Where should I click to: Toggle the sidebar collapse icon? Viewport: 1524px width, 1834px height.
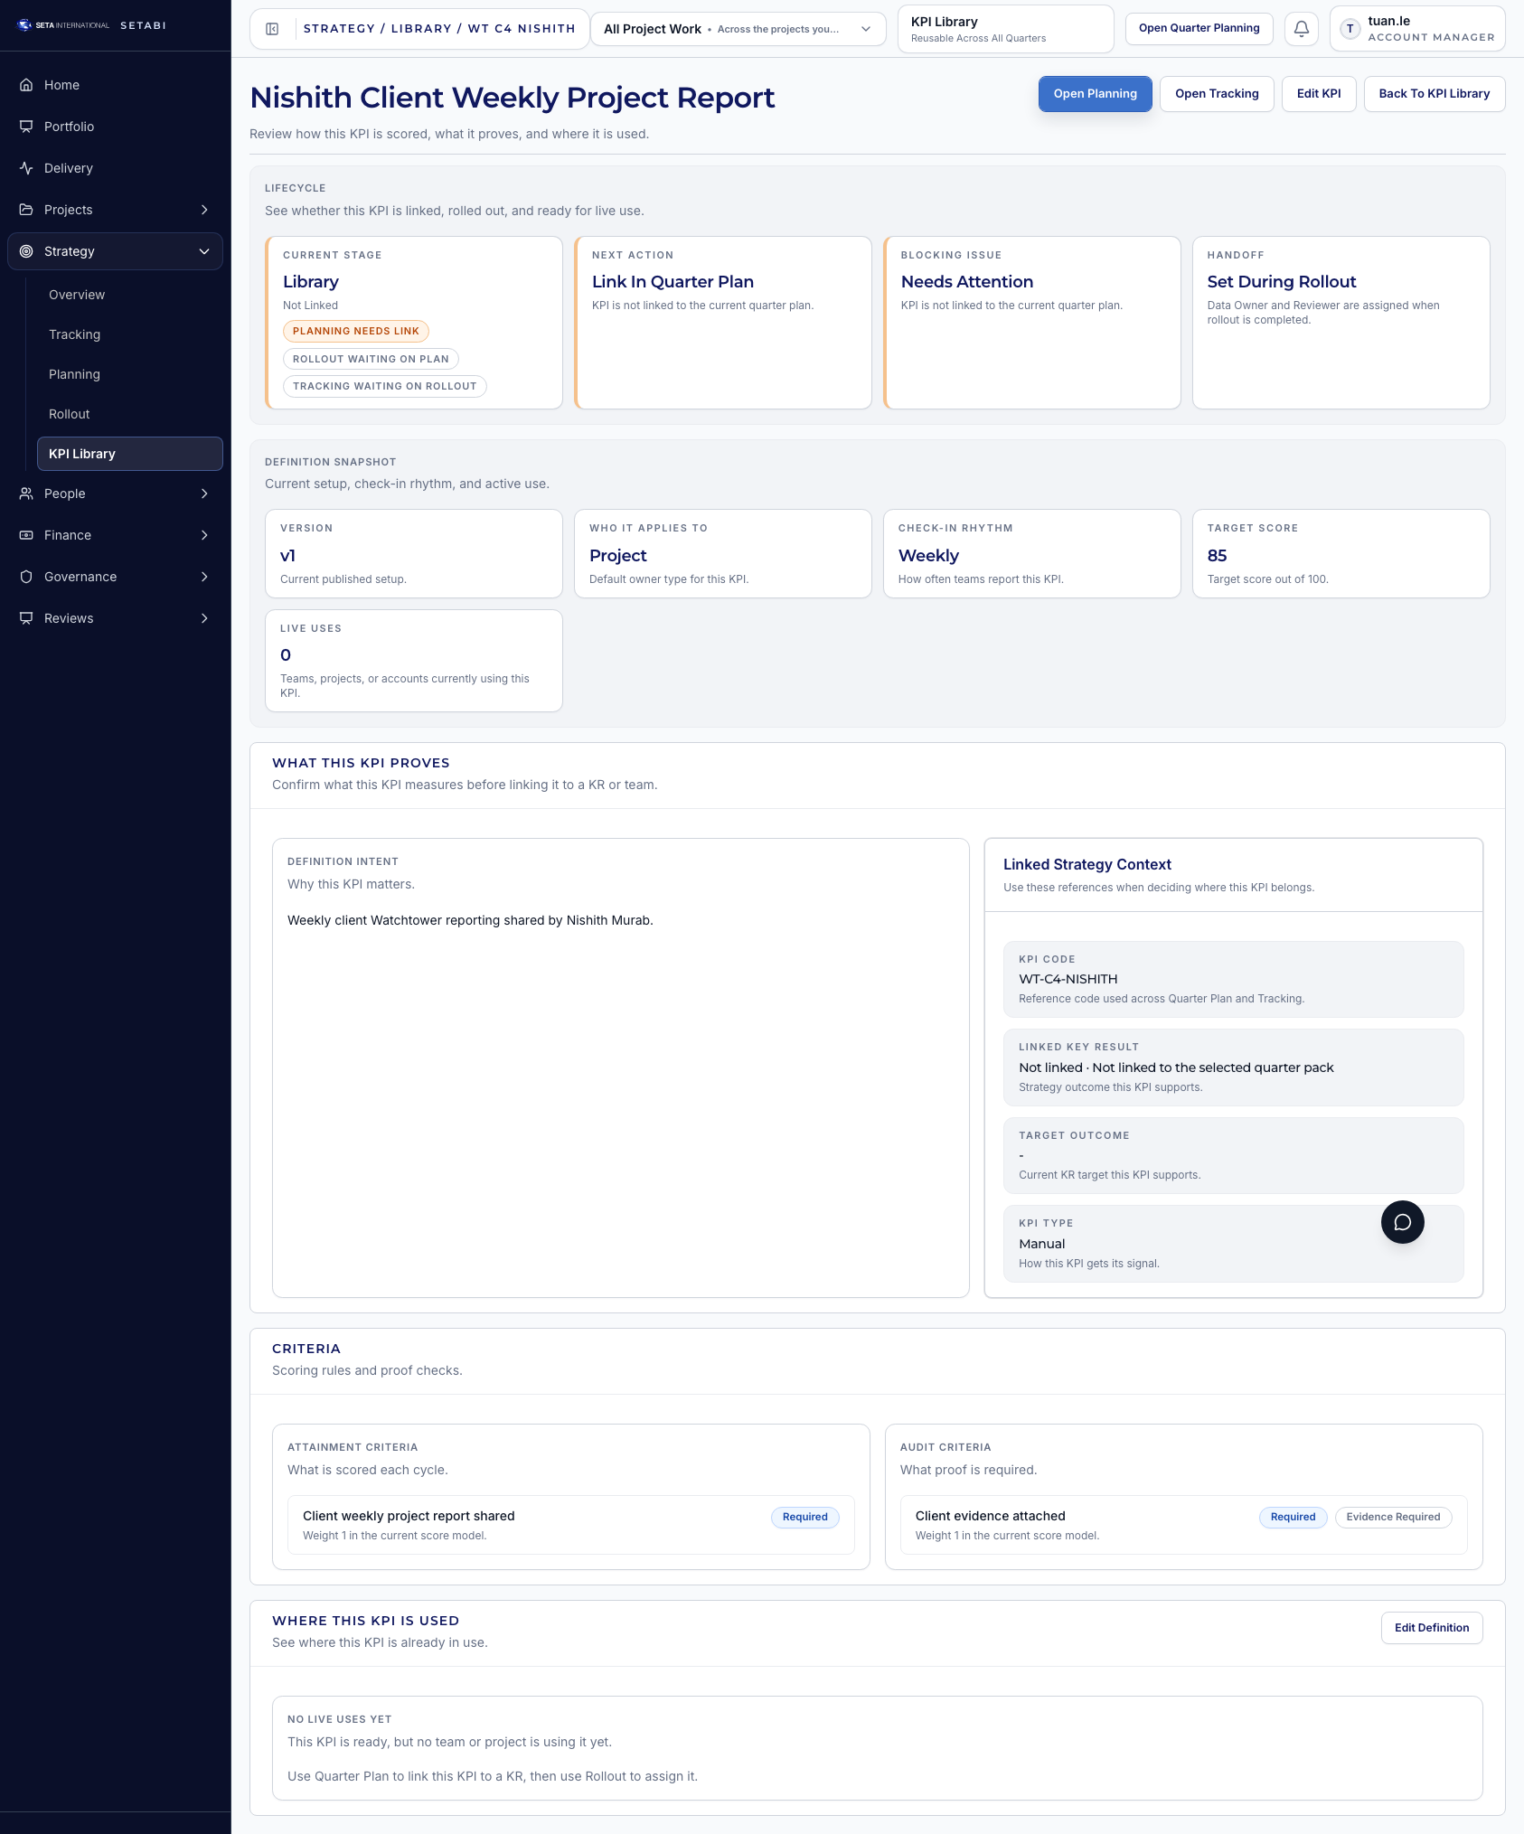(x=270, y=28)
